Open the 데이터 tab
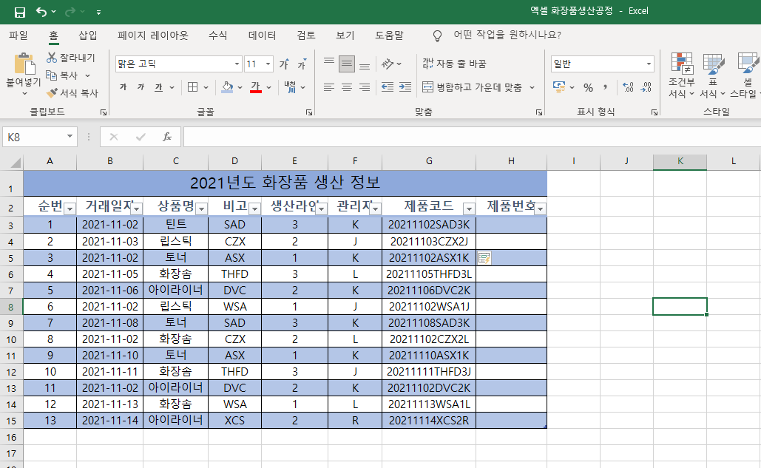The width and height of the screenshot is (761, 468). tap(262, 35)
